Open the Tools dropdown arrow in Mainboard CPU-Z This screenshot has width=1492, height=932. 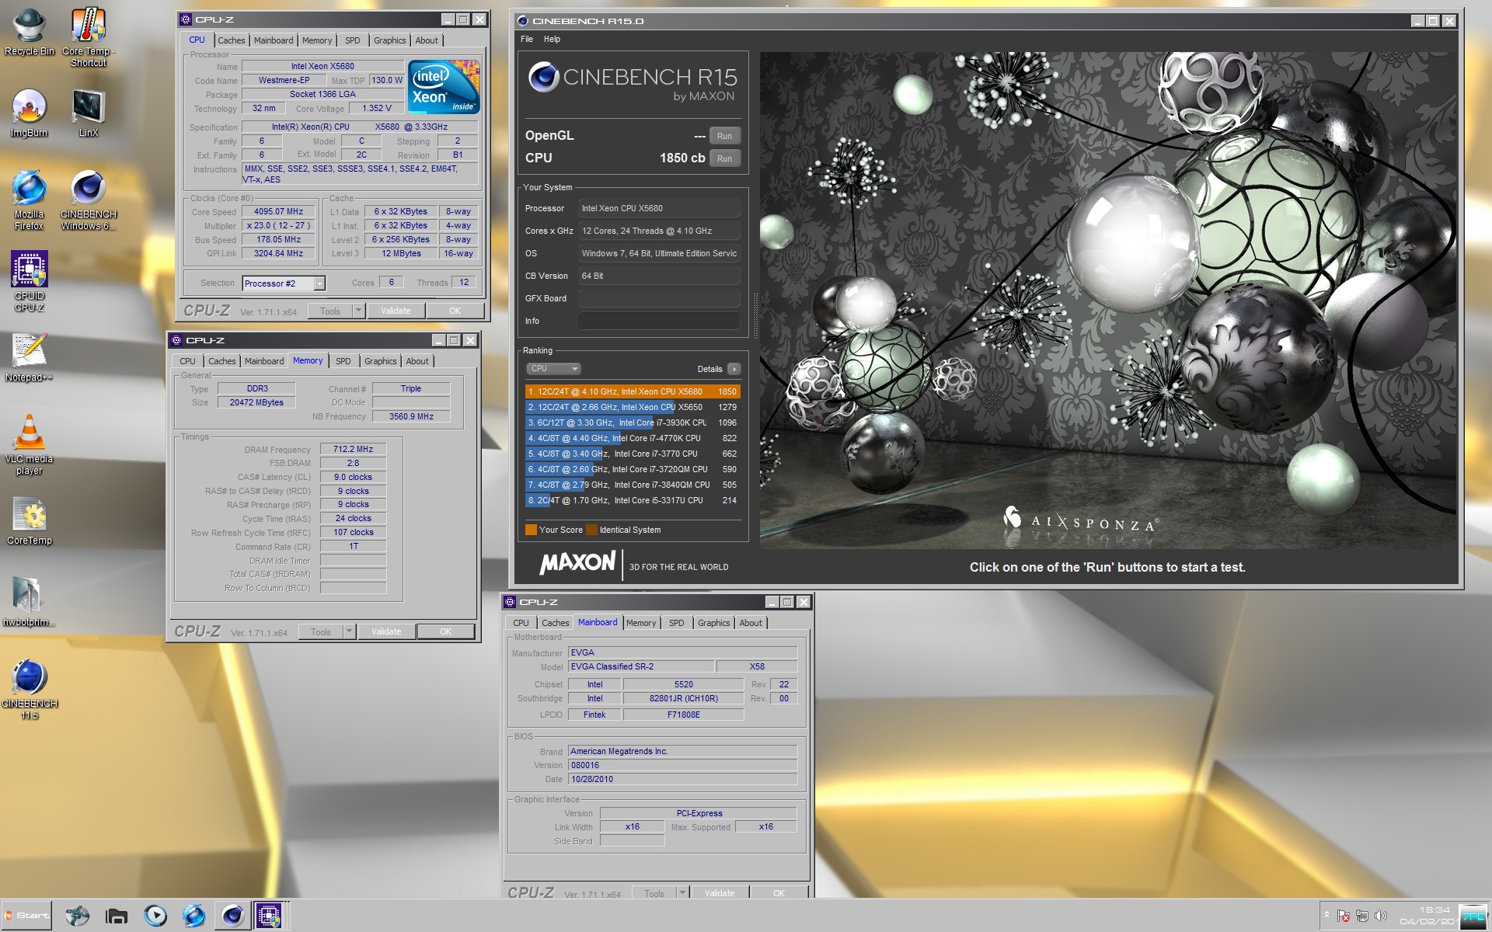point(682,893)
